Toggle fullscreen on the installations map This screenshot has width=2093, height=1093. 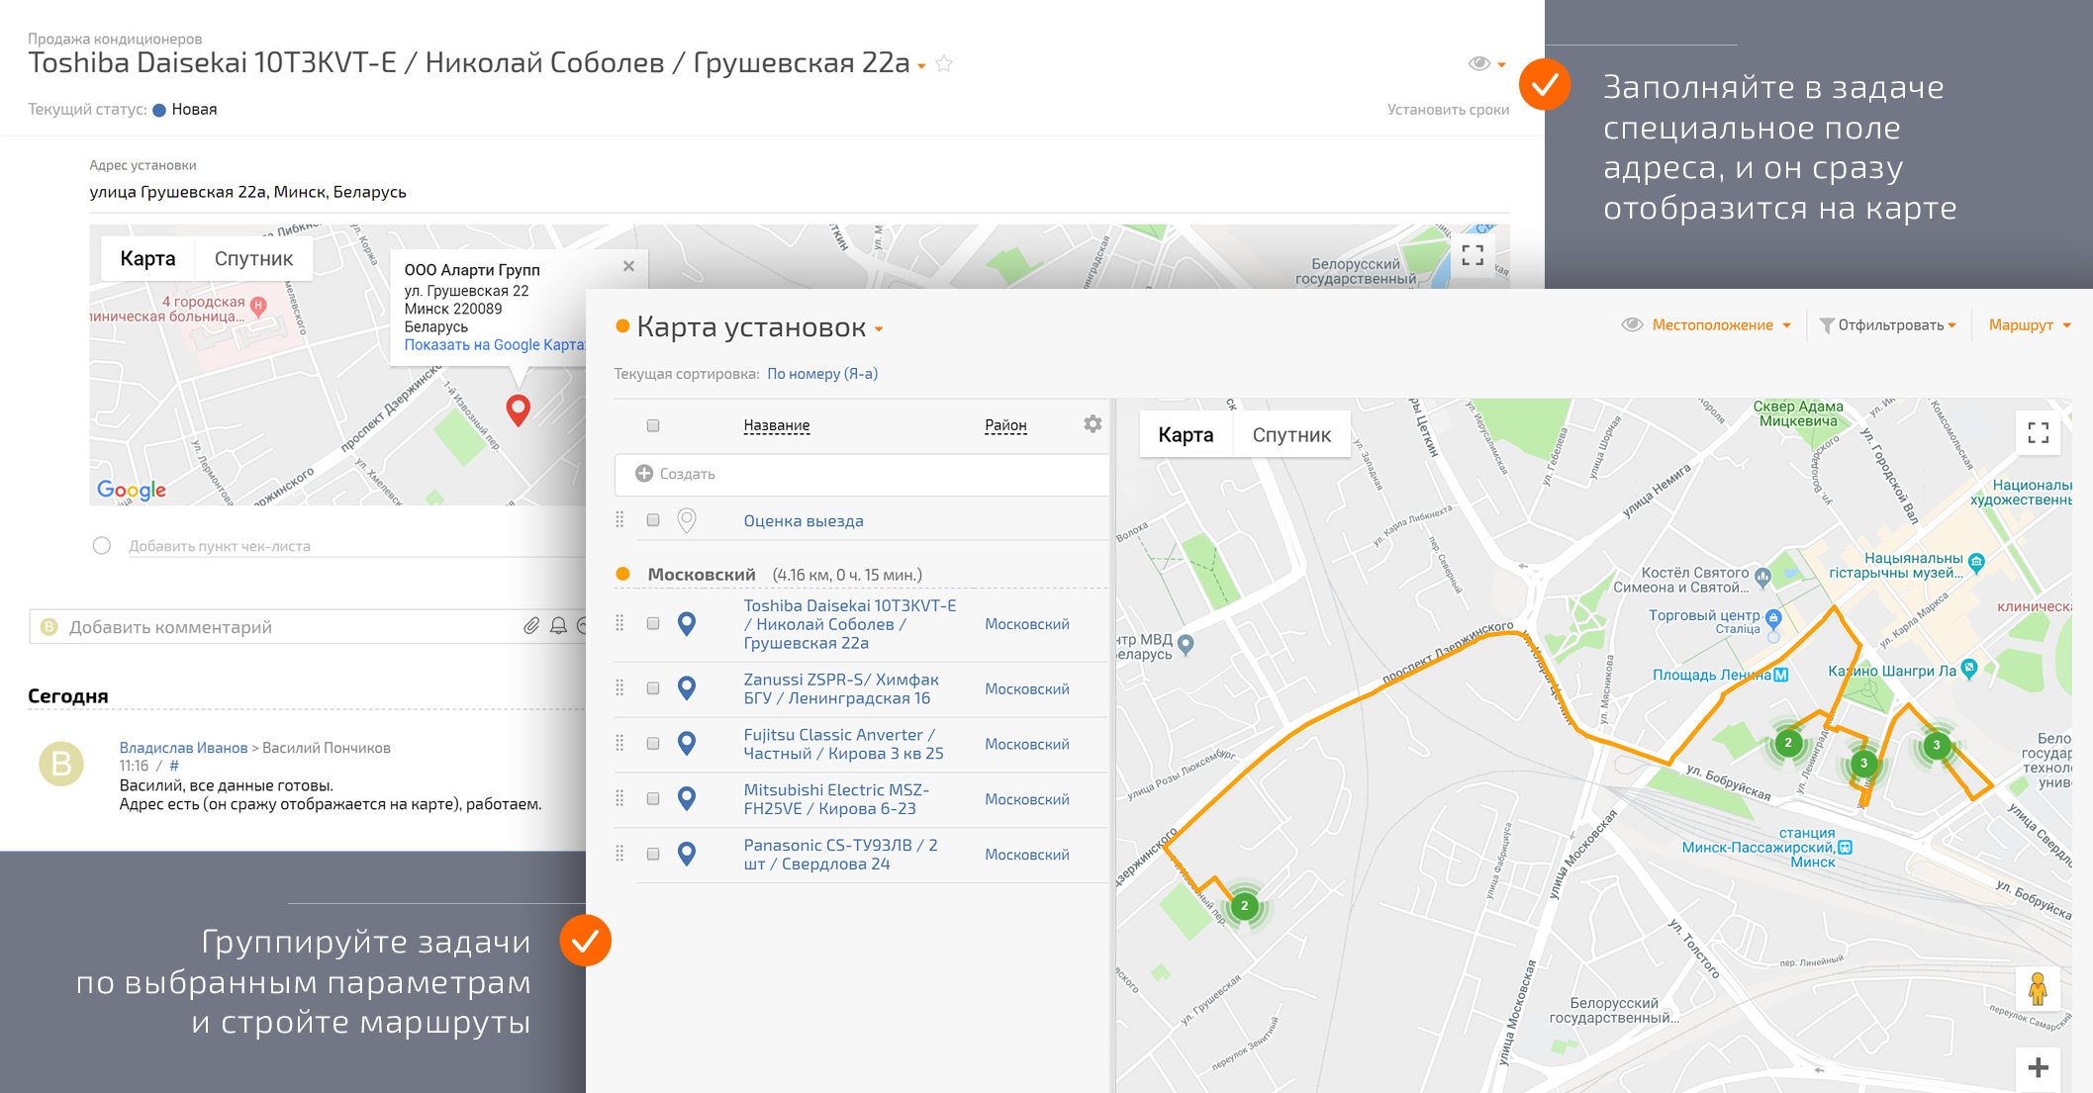point(2038,433)
